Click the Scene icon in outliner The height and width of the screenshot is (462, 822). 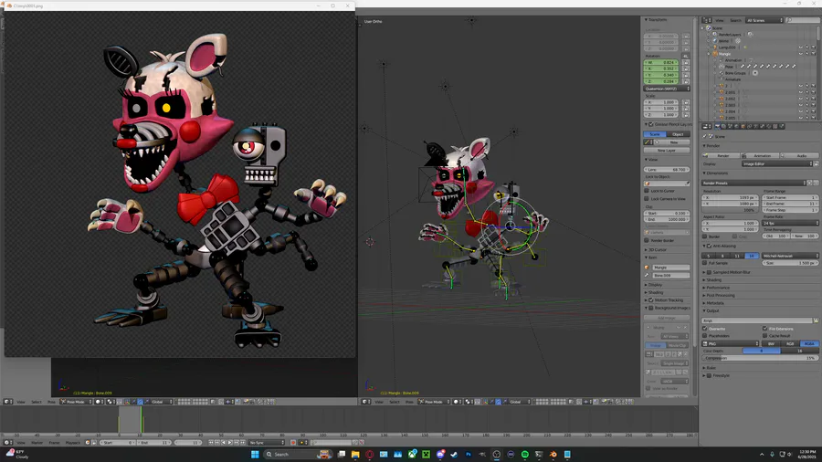tap(709, 27)
